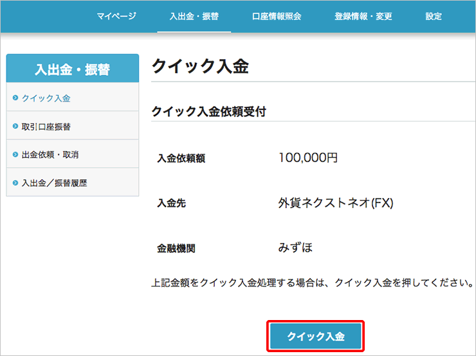Open the クイック入金 sidebar link text
This screenshot has width=476, height=356.
click(x=46, y=98)
